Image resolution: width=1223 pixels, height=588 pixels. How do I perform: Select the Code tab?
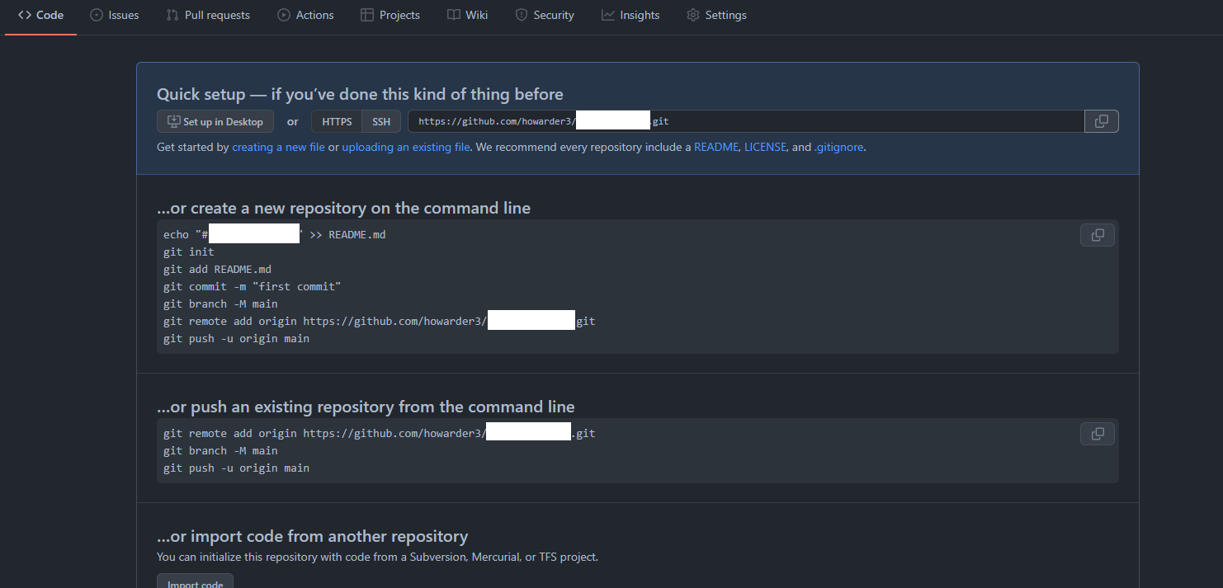pyautogui.click(x=41, y=15)
